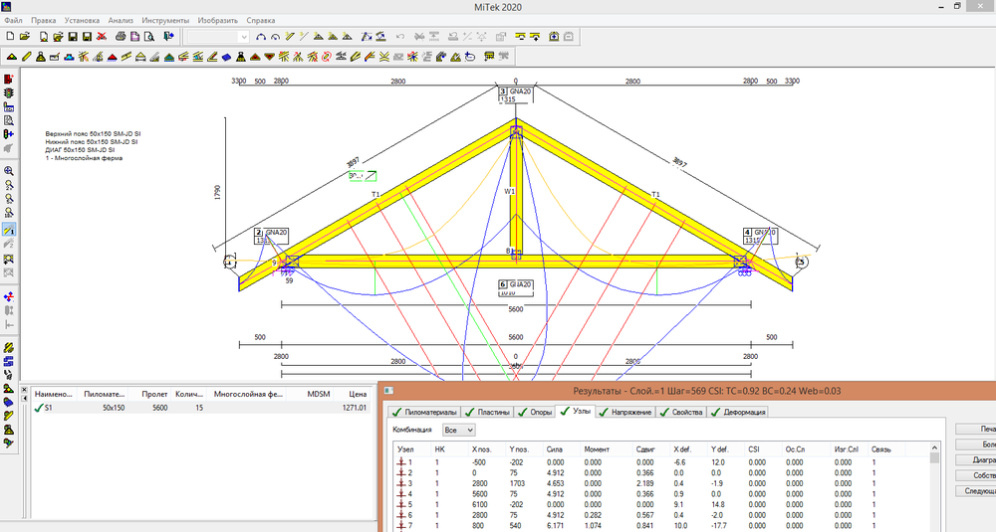This screenshot has height=532, width=996.
Task: Click the Диаграмма button in results panel
Action: [976, 459]
